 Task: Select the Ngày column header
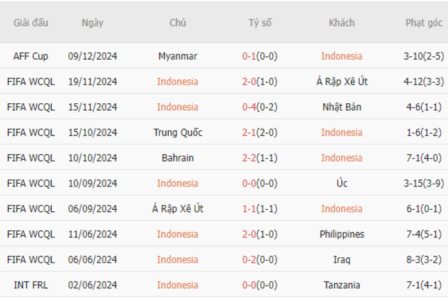[92, 23]
